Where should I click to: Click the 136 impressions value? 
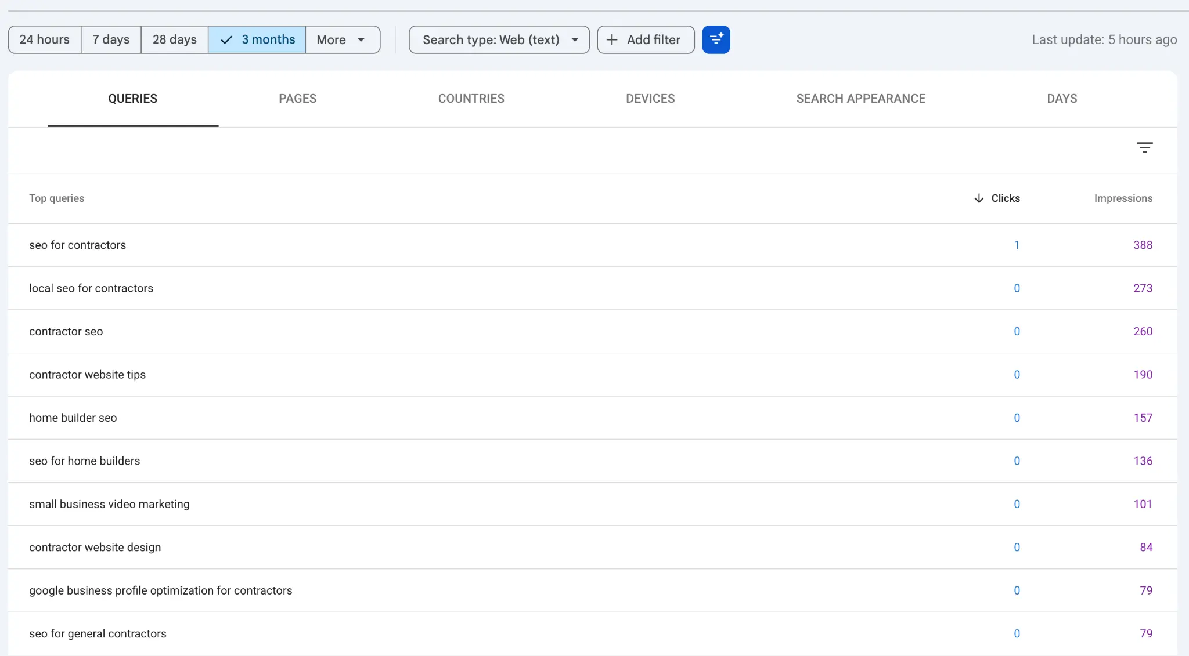pyautogui.click(x=1143, y=461)
